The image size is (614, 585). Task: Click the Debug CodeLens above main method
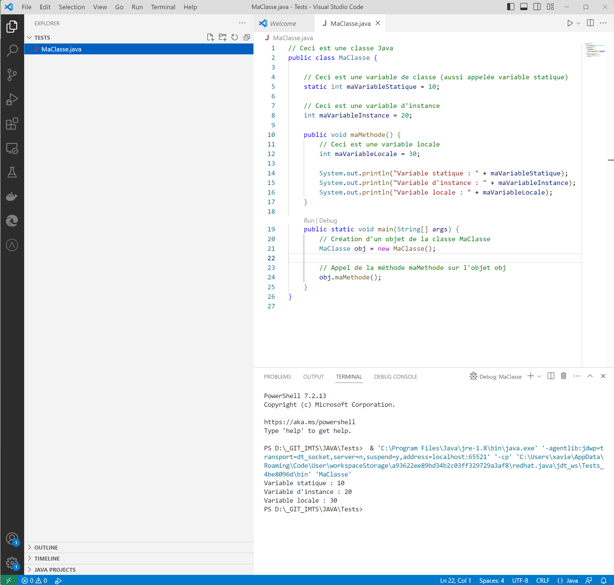click(328, 220)
